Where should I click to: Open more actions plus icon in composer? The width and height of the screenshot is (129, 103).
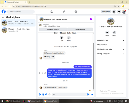(40, 95)
